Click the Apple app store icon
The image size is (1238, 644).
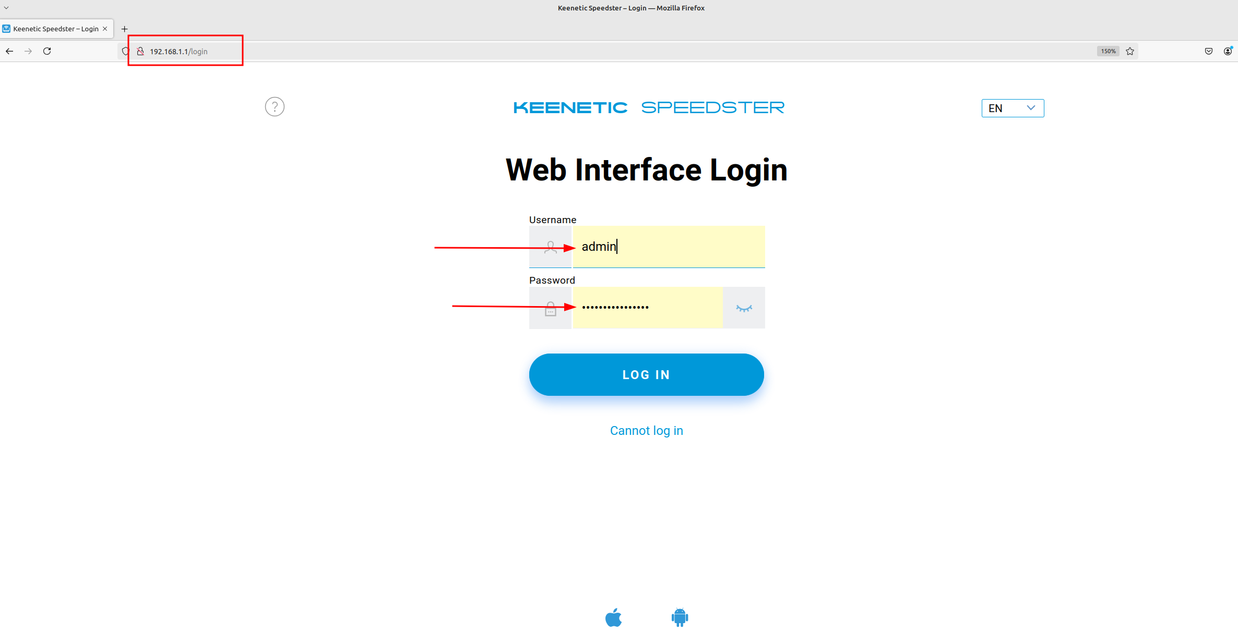614,617
